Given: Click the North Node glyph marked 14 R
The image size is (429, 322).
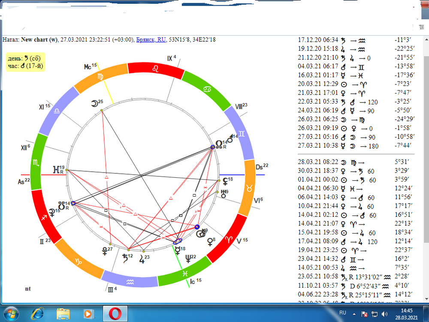Looking at the screenshot, I should coord(219,144).
